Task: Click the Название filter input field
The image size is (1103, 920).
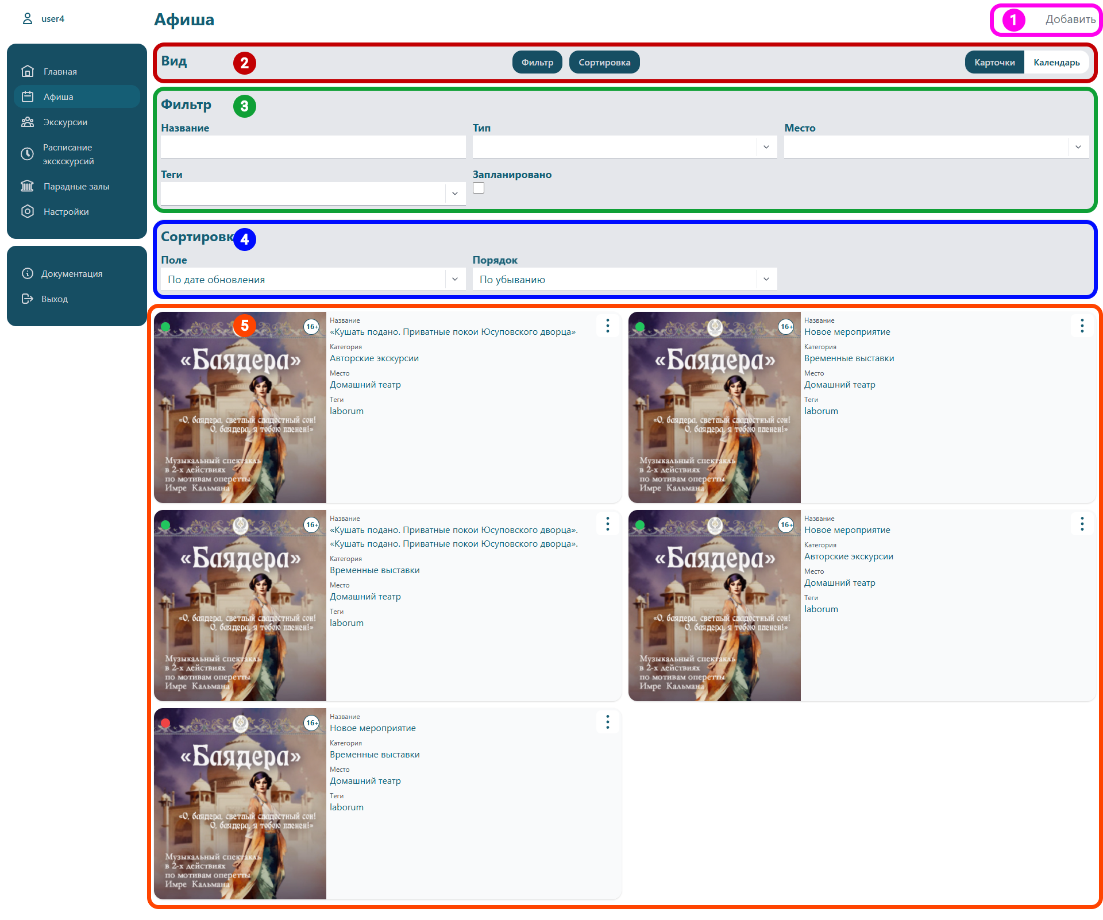Action: coord(313,147)
